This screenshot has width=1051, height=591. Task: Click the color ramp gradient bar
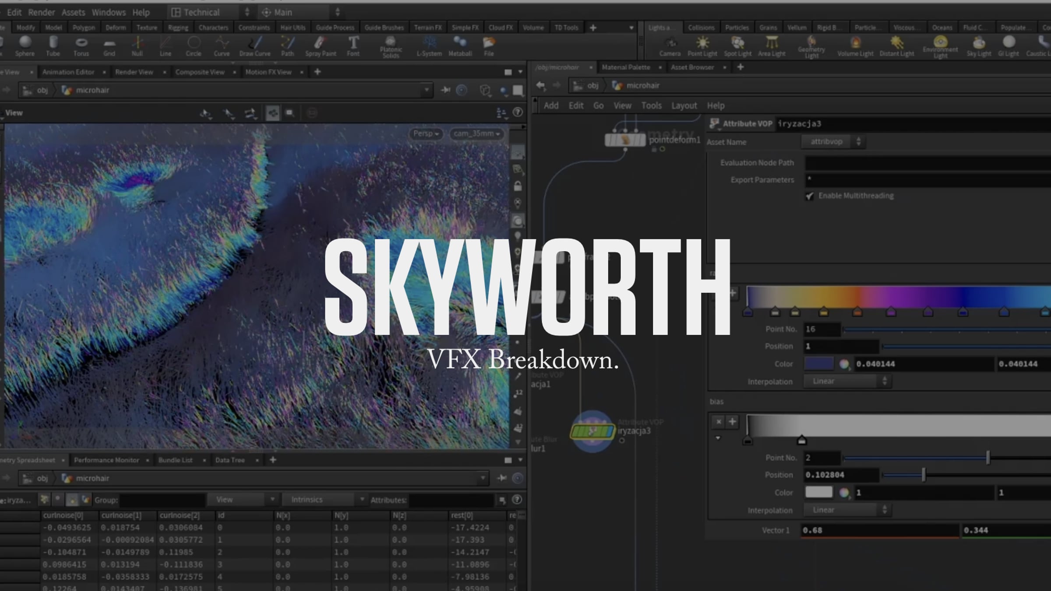pyautogui.click(x=899, y=296)
